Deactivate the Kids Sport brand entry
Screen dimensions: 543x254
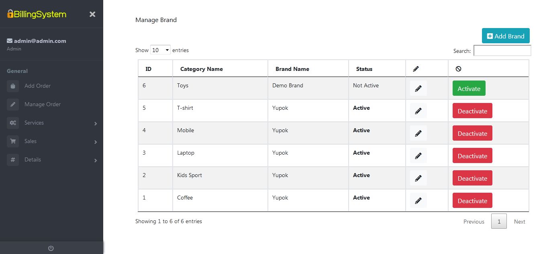point(472,178)
